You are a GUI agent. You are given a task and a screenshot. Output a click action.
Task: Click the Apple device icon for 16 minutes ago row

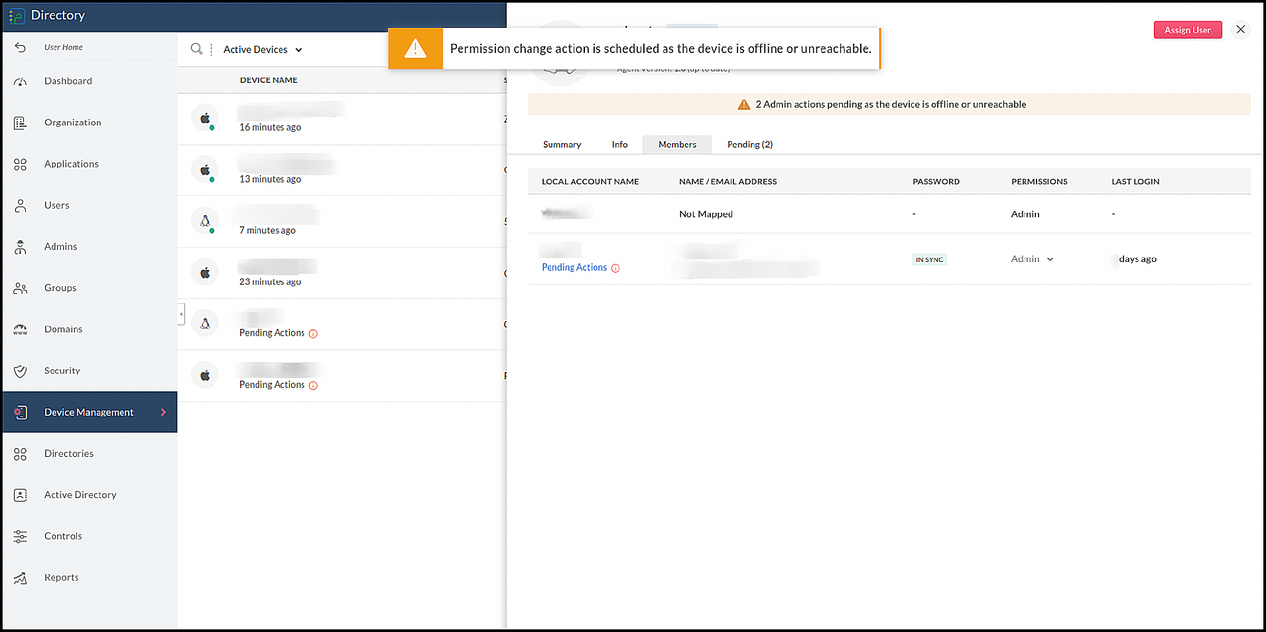(x=205, y=118)
